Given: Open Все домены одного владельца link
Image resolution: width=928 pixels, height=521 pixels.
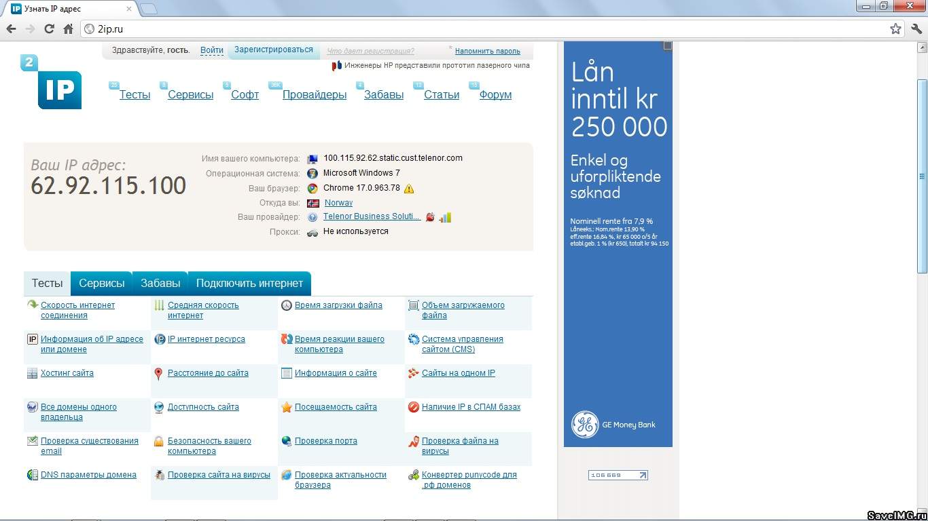Looking at the screenshot, I should (x=78, y=412).
